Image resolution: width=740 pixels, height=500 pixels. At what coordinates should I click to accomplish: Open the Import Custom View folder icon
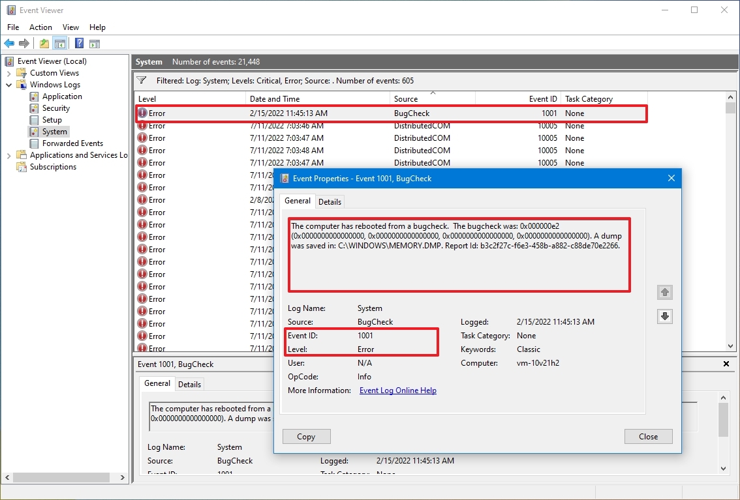coord(43,43)
